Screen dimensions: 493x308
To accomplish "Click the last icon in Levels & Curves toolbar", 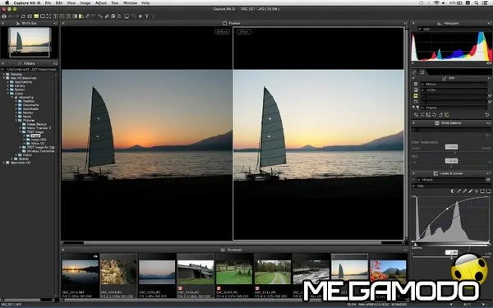I will (488, 191).
